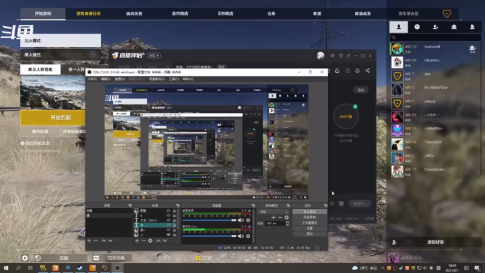The height and width of the screenshot is (273, 485).
Task: Switch to 金币商店 tab in game lobby
Action: click(x=180, y=13)
